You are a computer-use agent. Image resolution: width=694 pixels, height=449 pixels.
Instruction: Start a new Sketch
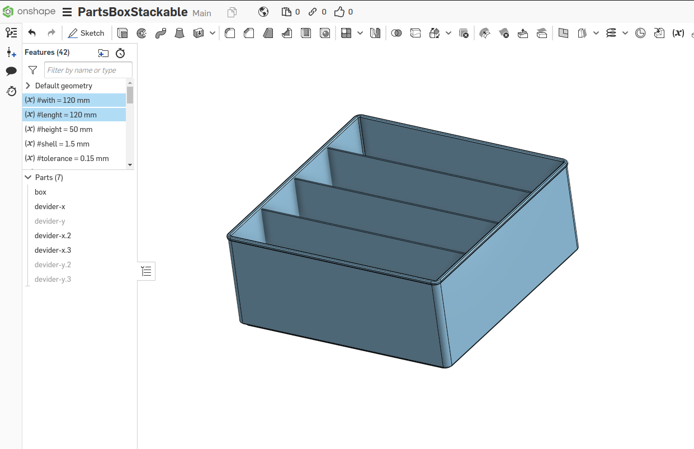[86, 33]
